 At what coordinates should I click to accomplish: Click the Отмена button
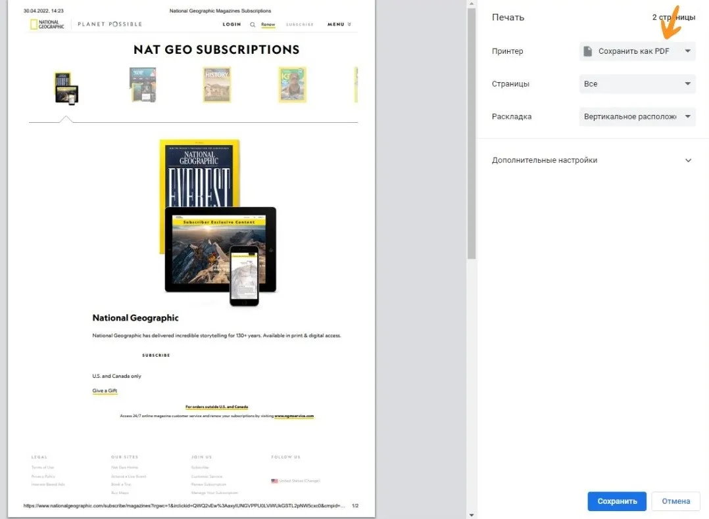pos(675,501)
